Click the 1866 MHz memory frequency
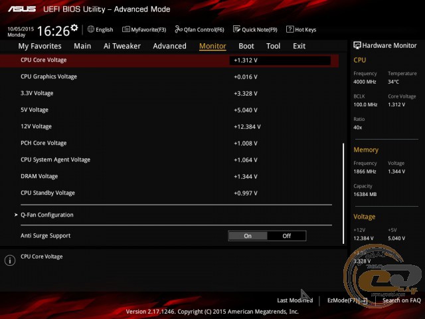 pyautogui.click(x=365, y=171)
